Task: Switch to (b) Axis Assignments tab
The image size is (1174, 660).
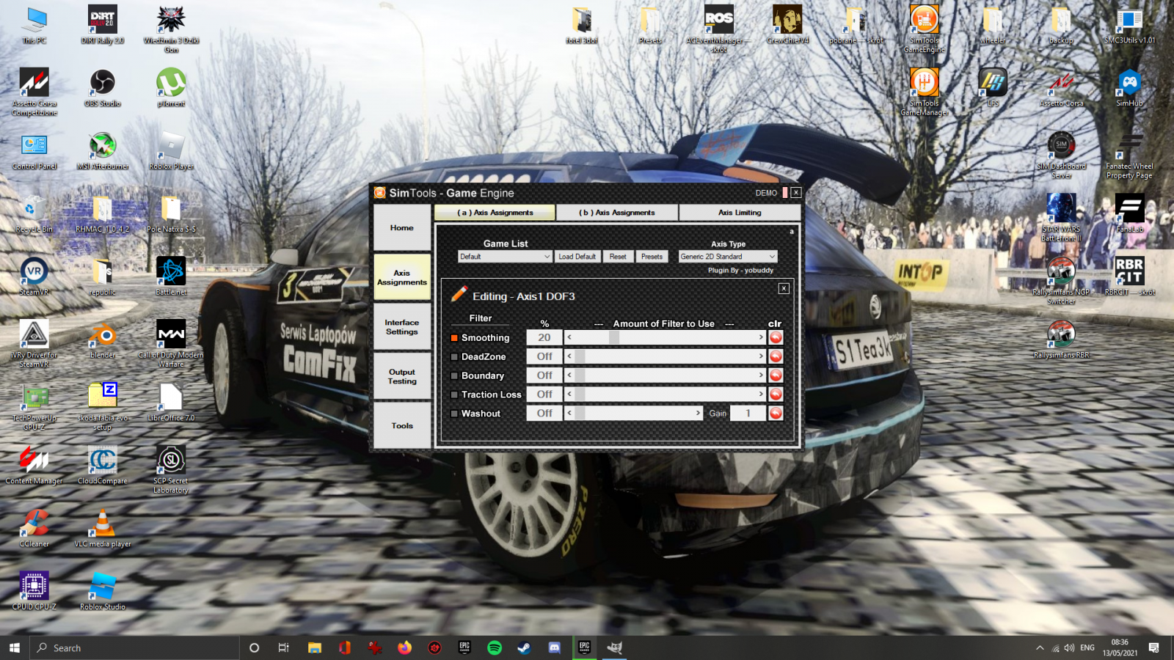Action: point(617,213)
